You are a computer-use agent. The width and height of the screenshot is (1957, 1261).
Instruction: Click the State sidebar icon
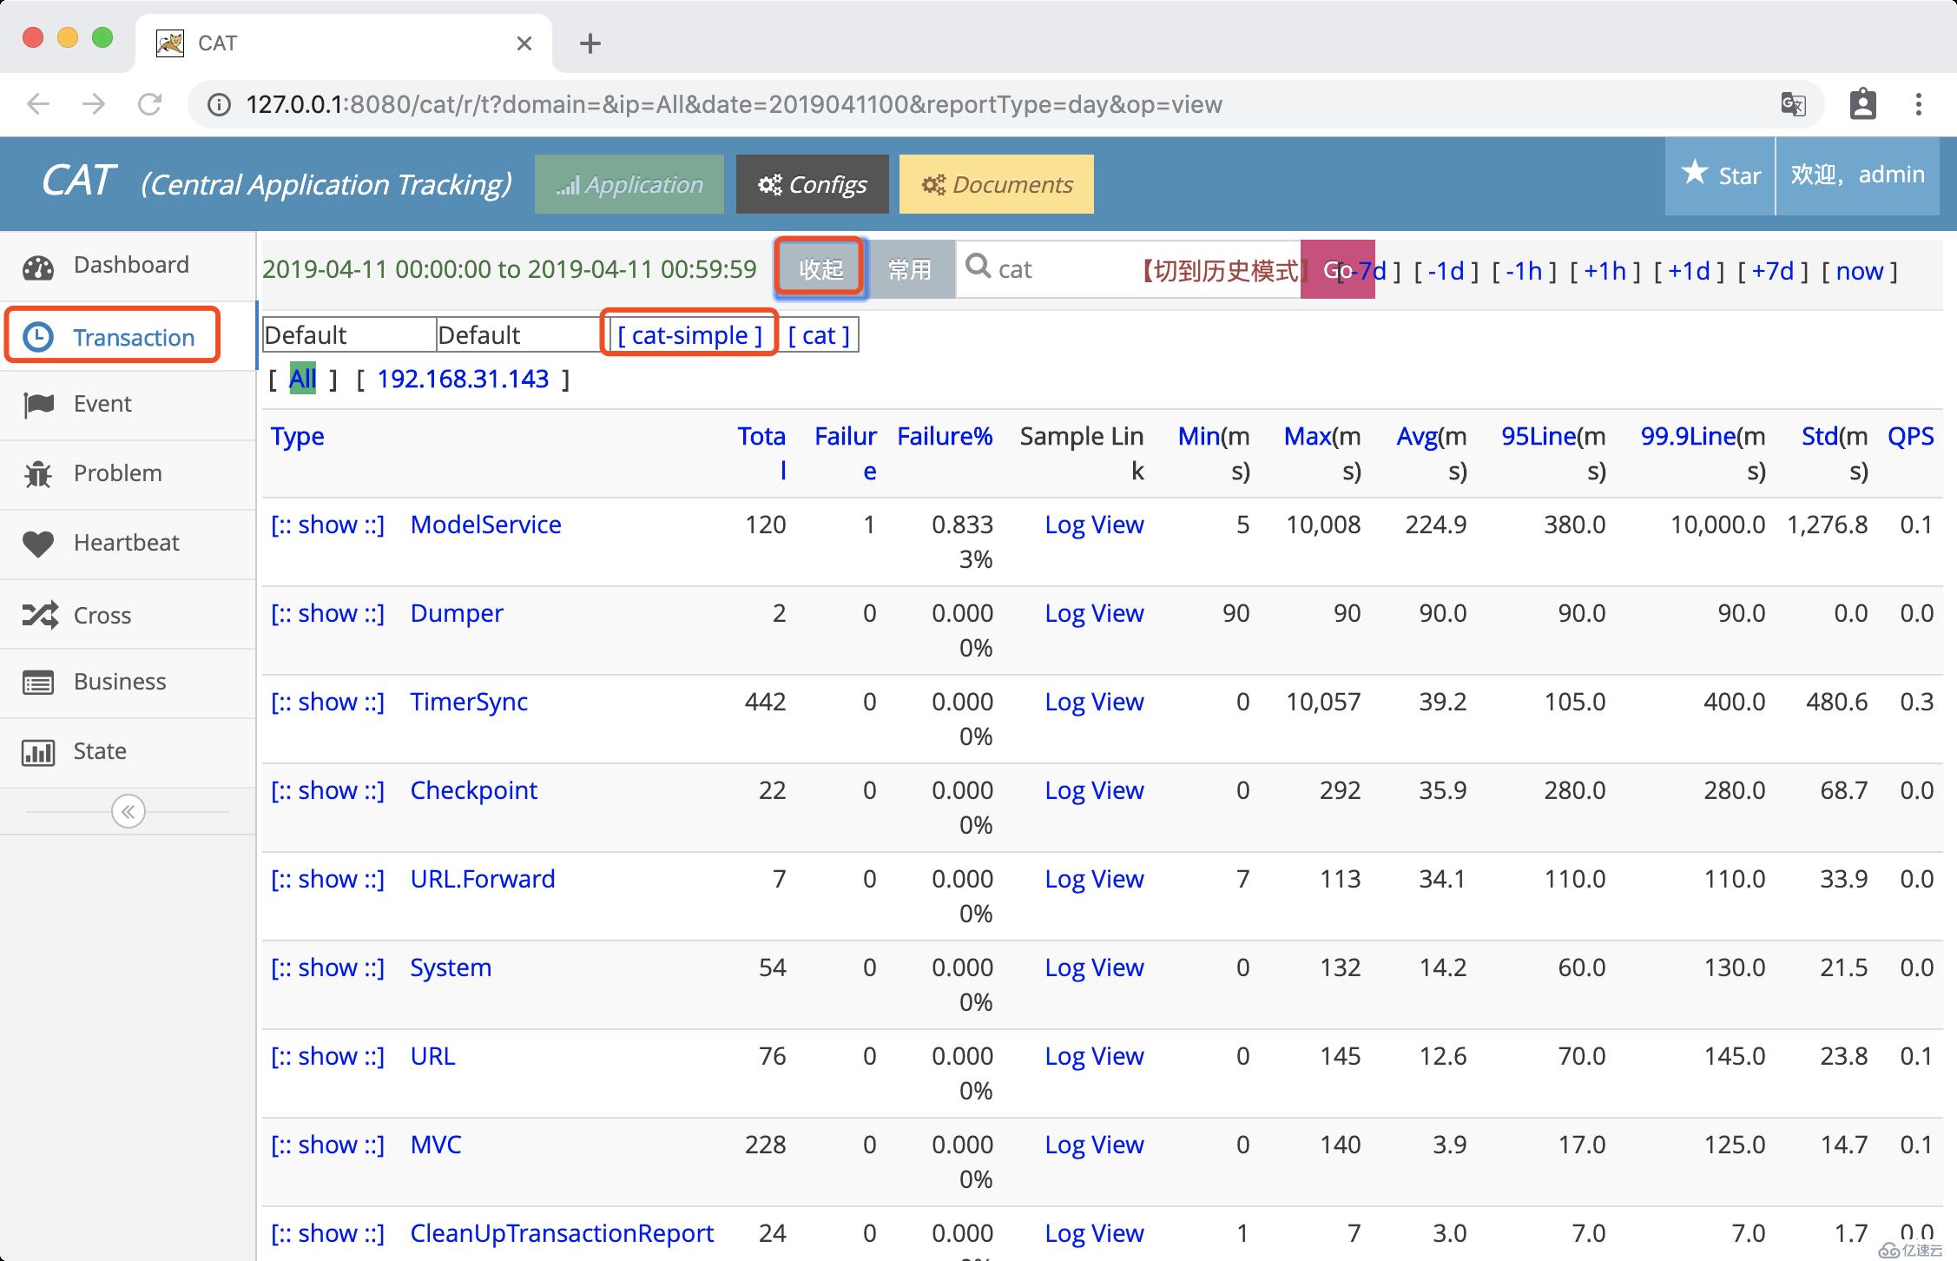click(x=38, y=749)
